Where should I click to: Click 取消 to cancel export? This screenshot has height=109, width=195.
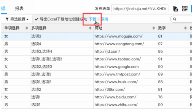coord(104,19)
